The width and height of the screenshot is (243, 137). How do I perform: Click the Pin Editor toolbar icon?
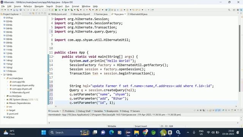click(153, 10)
